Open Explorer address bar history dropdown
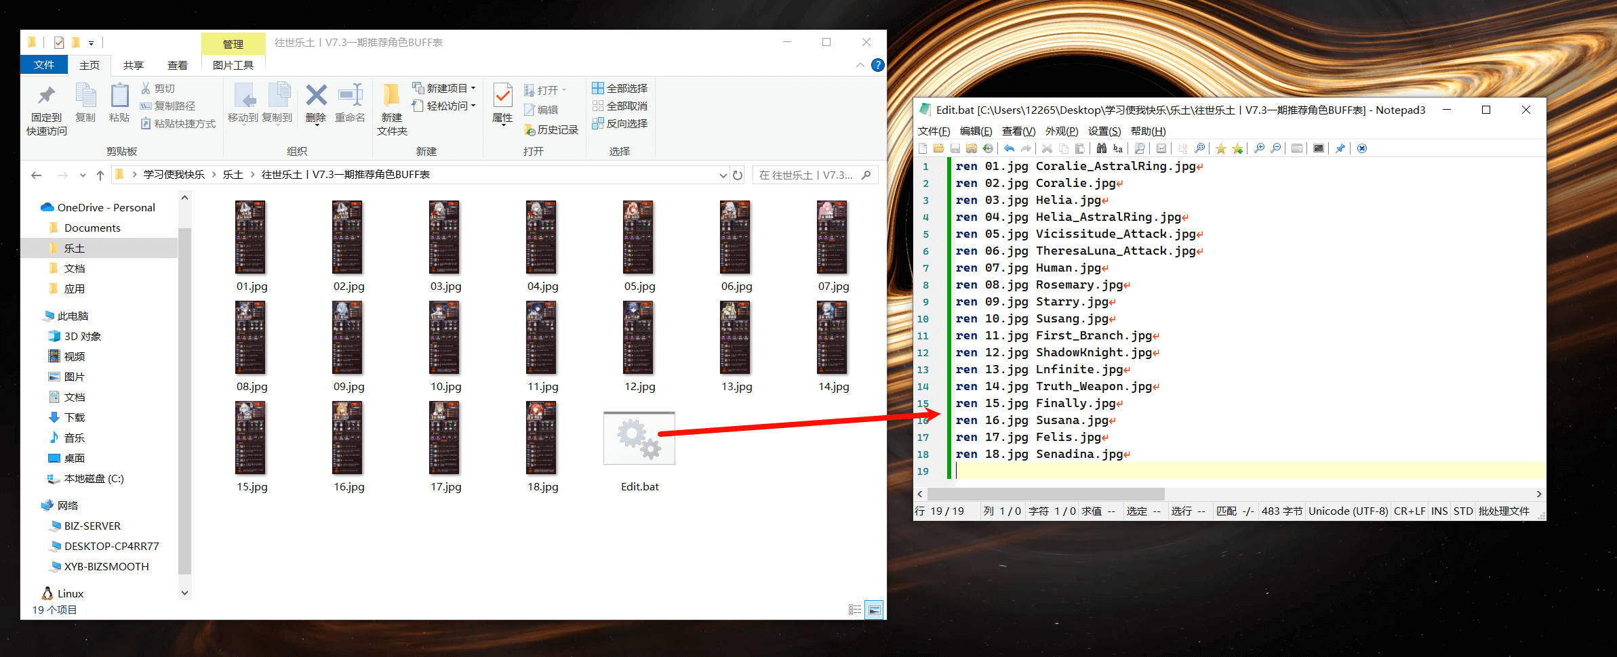This screenshot has width=1617, height=657. (723, 175)
